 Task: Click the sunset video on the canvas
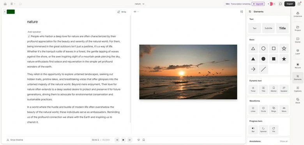[188, 72]
